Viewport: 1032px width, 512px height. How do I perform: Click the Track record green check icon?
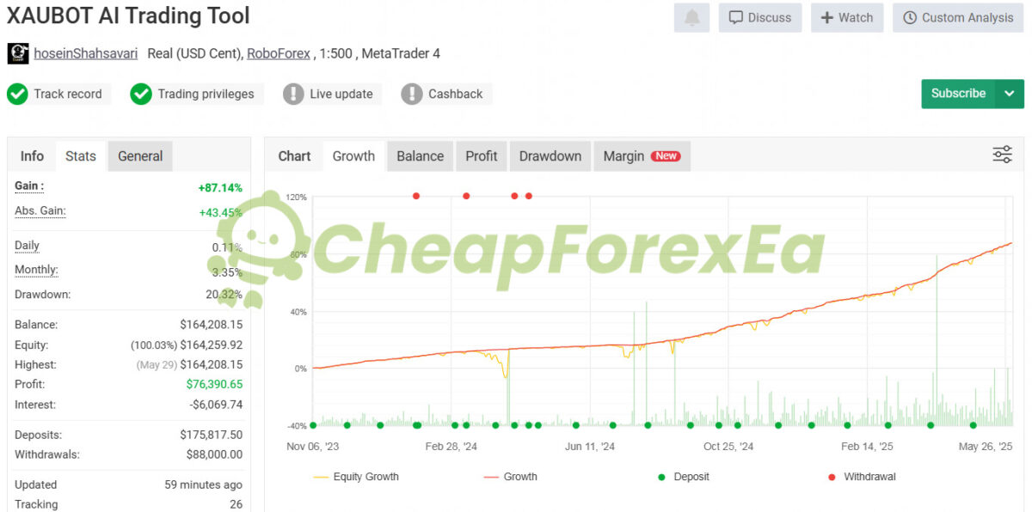pos(17,94)
